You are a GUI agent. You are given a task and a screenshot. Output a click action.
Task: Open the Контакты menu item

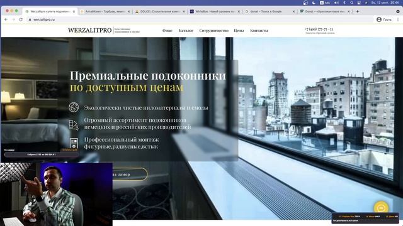click(x=259, y=31)
